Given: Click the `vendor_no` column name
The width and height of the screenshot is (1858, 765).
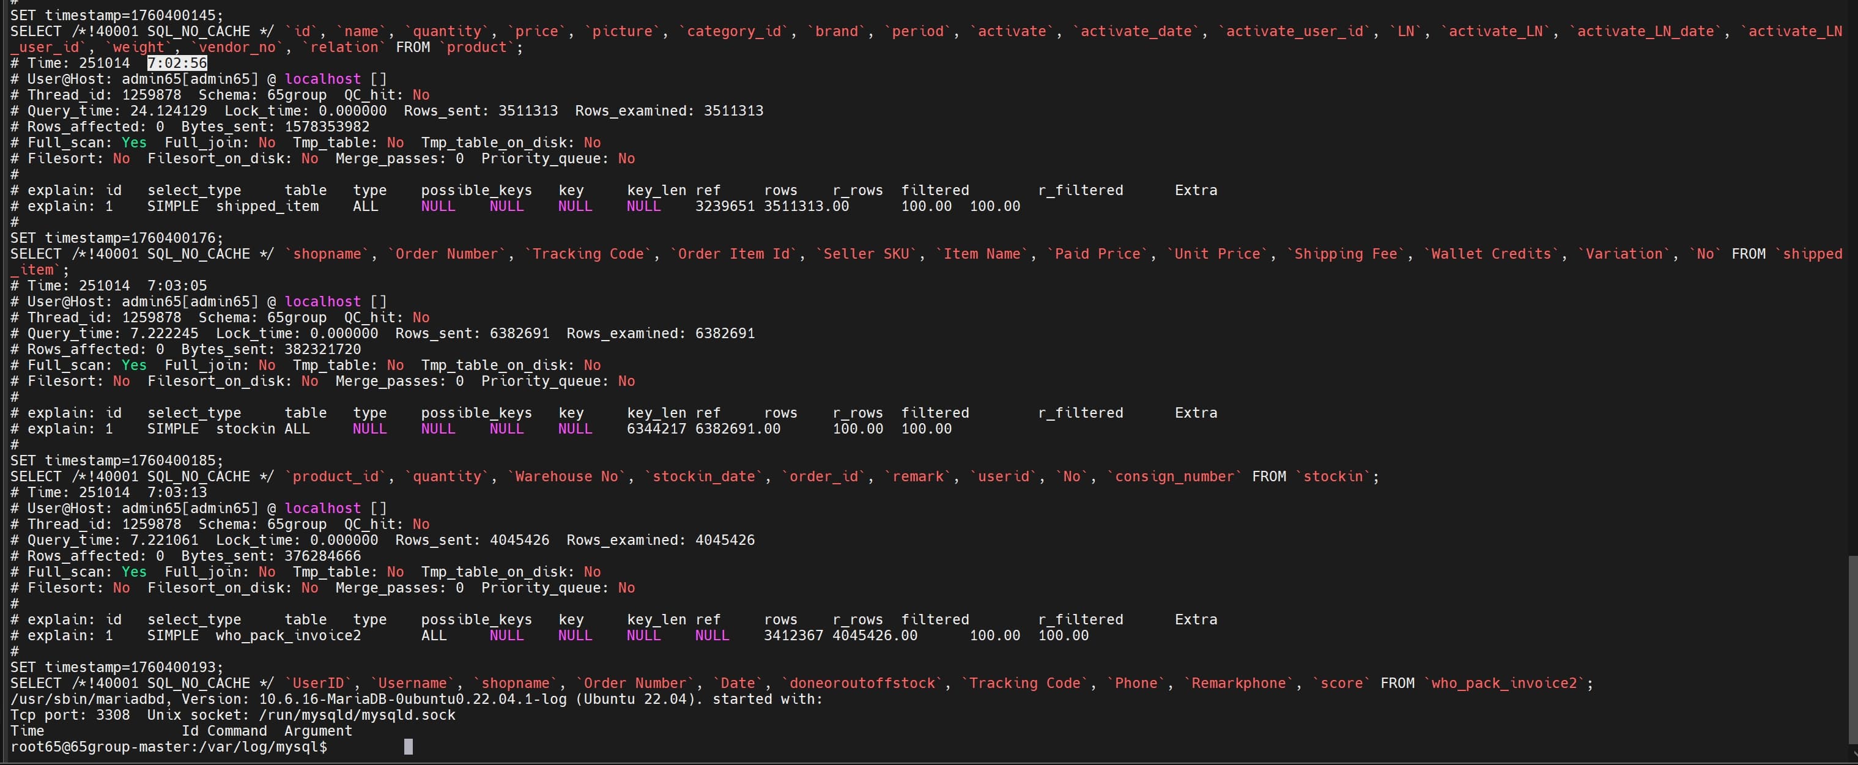Looking at the screenshot, I should [237, 48].
